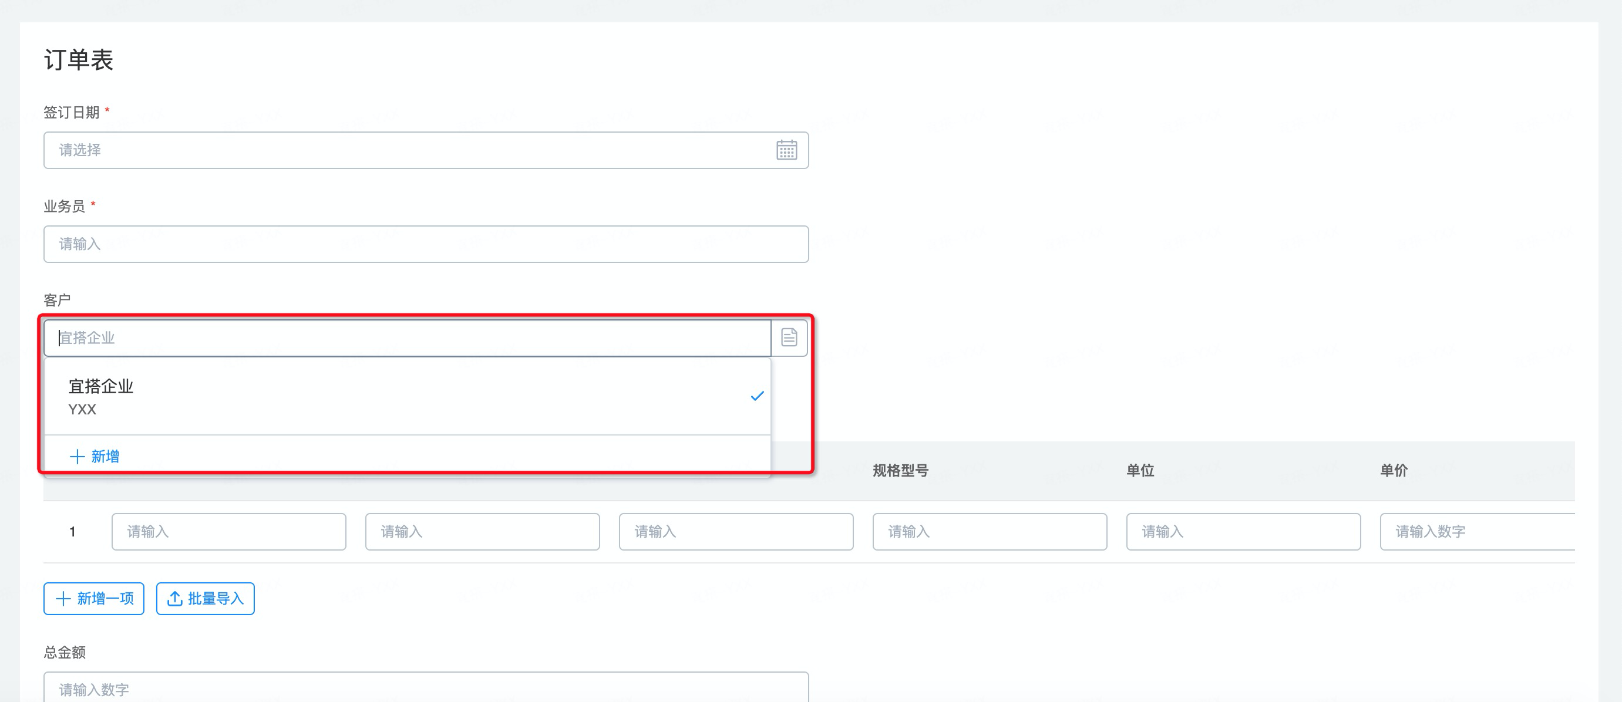The image size is (1622, 702).
Task: Click the calendar icon in 签订日期 field
Action: pyautogui.click(x=786, y=150)
